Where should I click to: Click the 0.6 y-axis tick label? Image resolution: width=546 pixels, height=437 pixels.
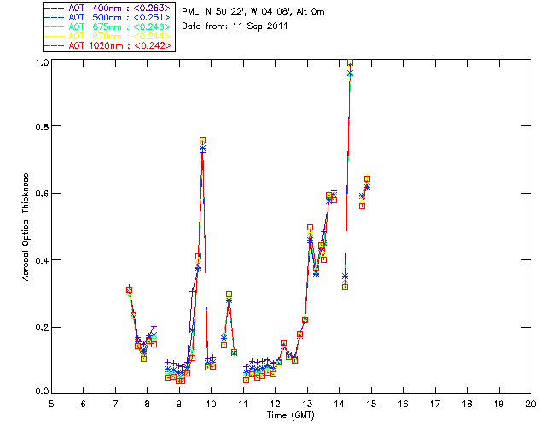click(x=42, y=194)
